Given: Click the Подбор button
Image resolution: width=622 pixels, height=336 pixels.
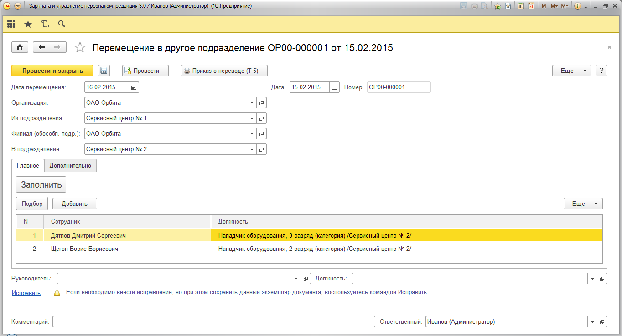Looking at the screenshot, I should pyautogui.click(x=32, y=204).
